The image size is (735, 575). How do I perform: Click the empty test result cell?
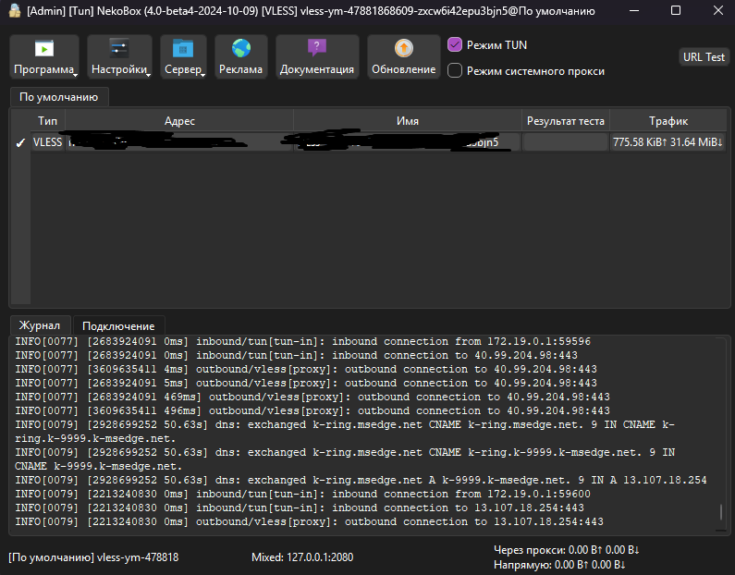[x=565, y=142]
